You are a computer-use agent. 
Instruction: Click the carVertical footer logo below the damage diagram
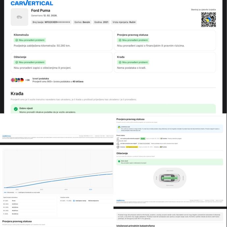(120, 200)
